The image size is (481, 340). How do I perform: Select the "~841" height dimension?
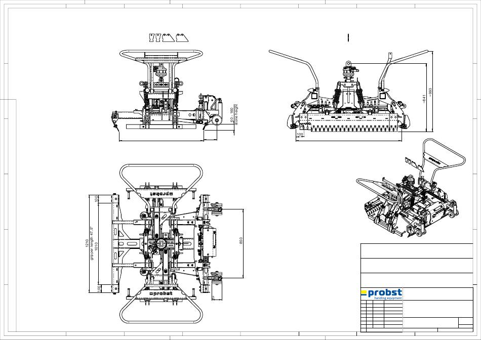point(424,99)
